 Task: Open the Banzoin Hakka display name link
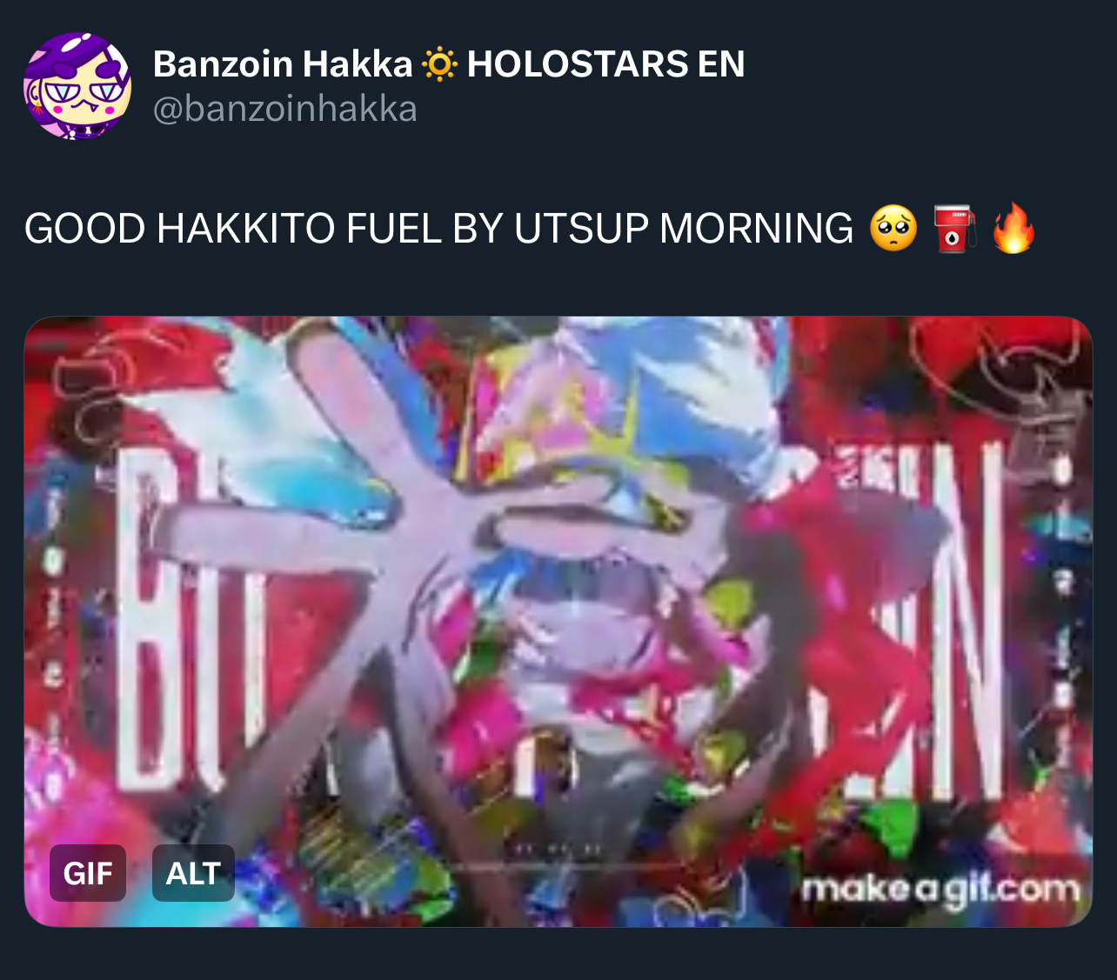pyautogui.click(x=283, y=64)
